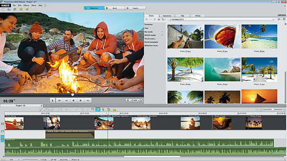The image size is (287, 161).
Task: Open Travel routes in the sidebar
Action: [150, 39]
